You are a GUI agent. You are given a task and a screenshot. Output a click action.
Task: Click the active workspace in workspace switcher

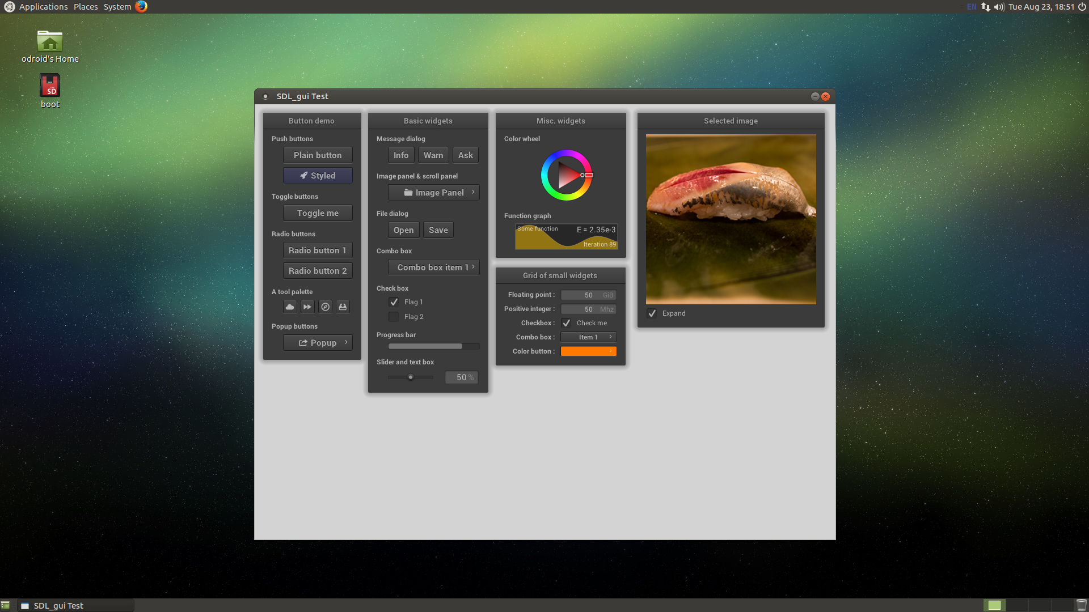pos(994,605)
